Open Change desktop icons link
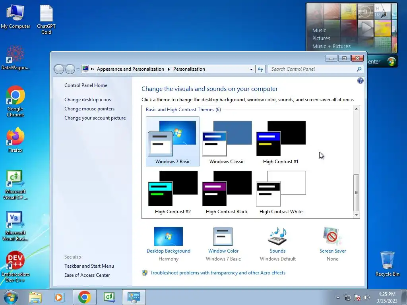Screen dimensions: 407x305 [88, 100]
